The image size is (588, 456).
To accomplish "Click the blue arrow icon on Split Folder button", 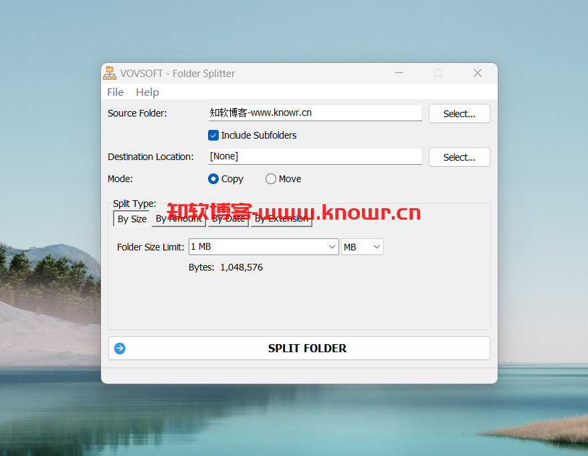I will tap(120, 348).
